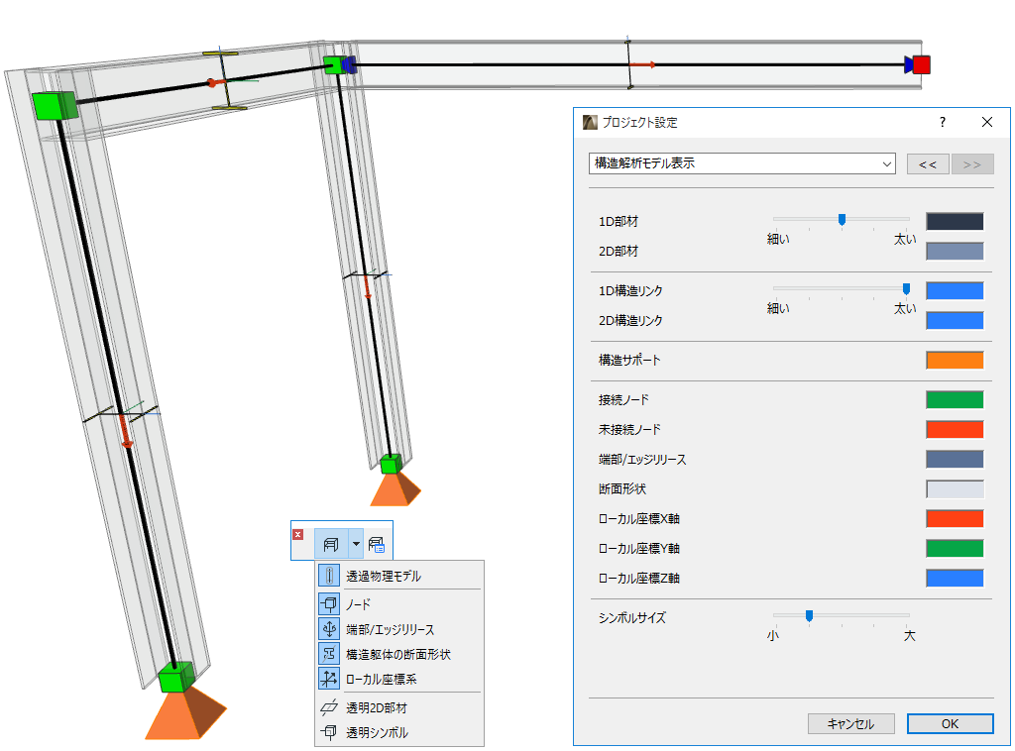Go to the previous settings page with <<
The width and height of the screenshot is (1015, 751).
point(928,164)
